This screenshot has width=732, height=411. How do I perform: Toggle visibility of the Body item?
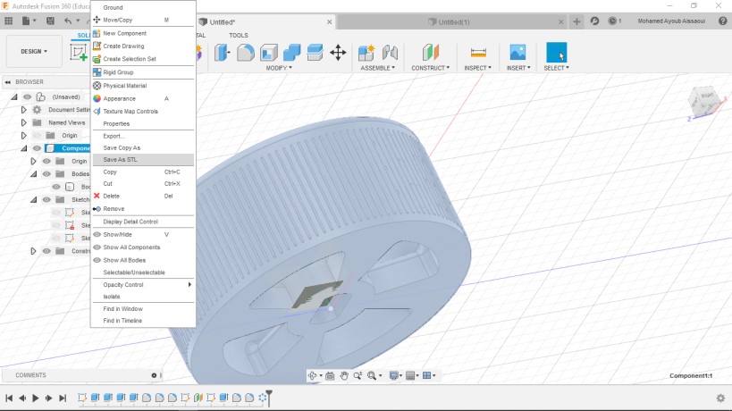(x=56, y=187)
